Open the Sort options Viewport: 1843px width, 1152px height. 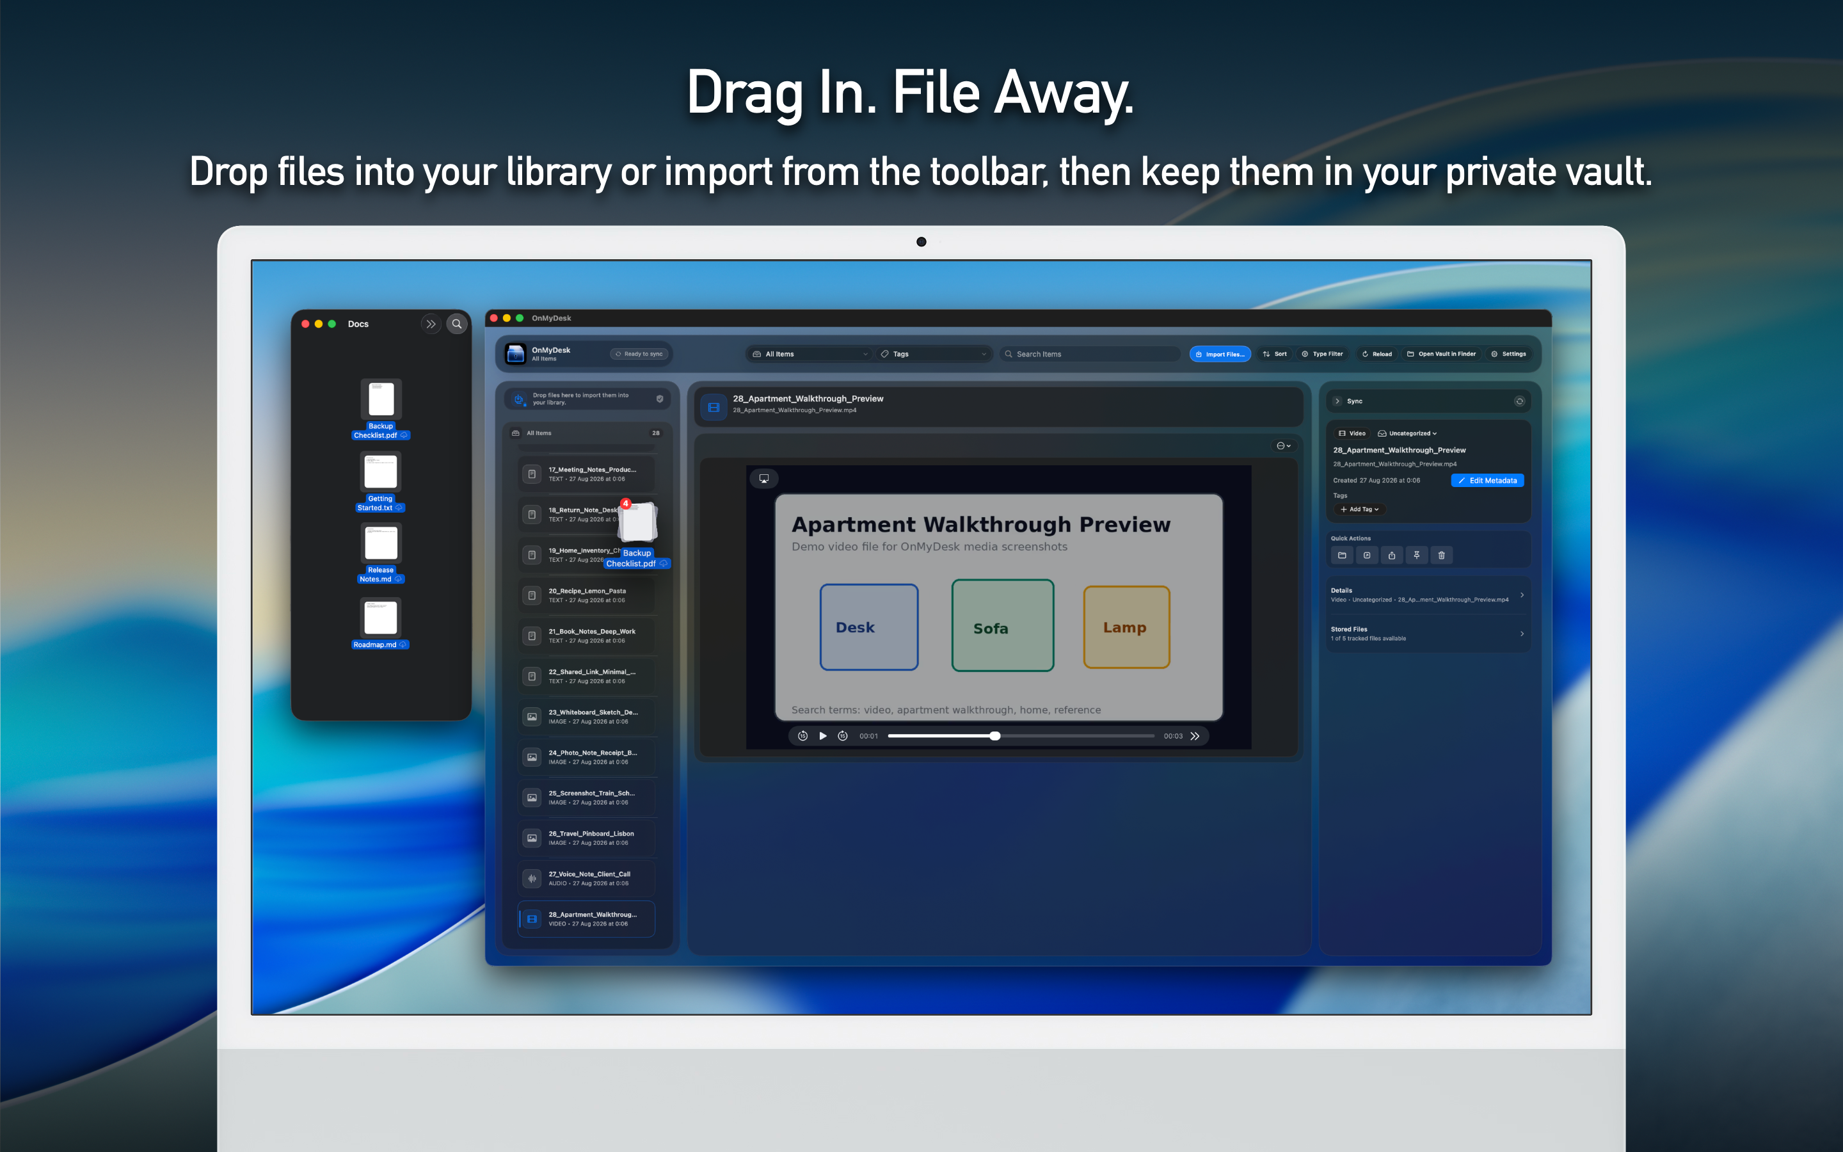[1275, 353]
